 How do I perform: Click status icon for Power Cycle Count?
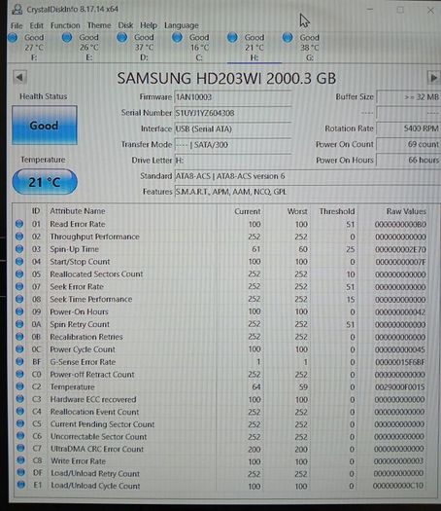click(19, 349)
